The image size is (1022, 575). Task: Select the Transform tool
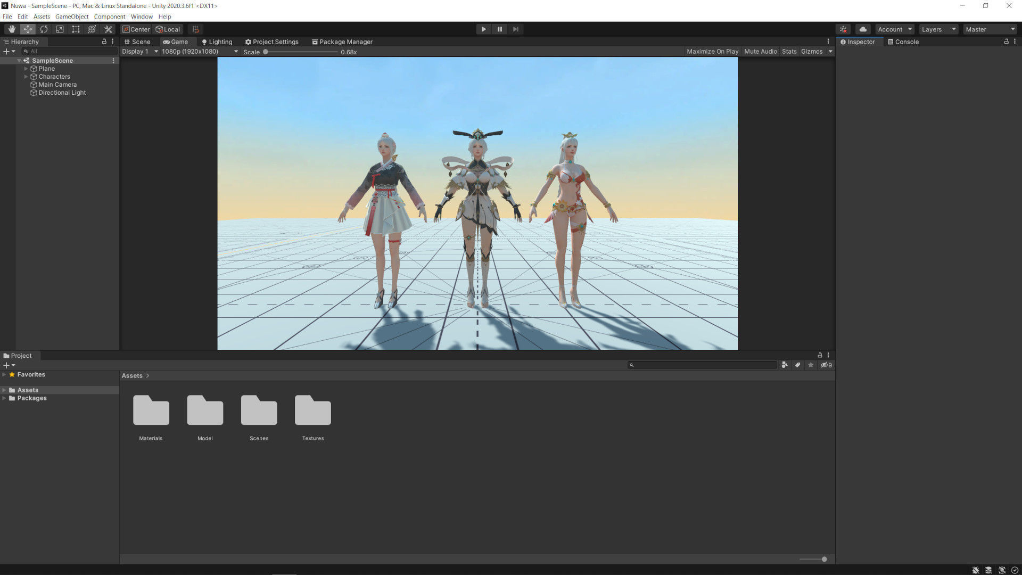(92, 29)
